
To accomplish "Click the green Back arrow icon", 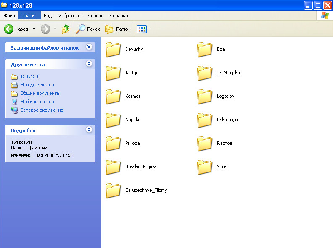I will pyautogui.click(x=9, y=29).
